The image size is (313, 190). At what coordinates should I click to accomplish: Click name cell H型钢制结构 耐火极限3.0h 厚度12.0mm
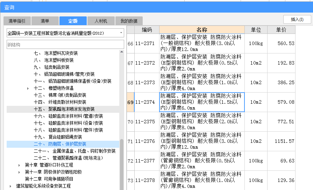(202, 141)
